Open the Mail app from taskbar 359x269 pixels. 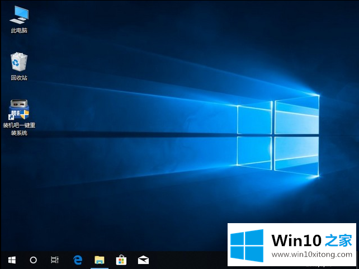click(143, 259)
